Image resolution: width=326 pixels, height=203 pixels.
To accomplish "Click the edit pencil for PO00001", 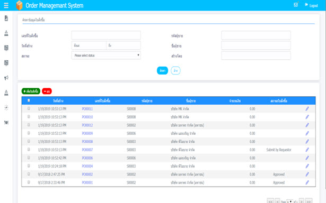I will [x=307, y=182].
